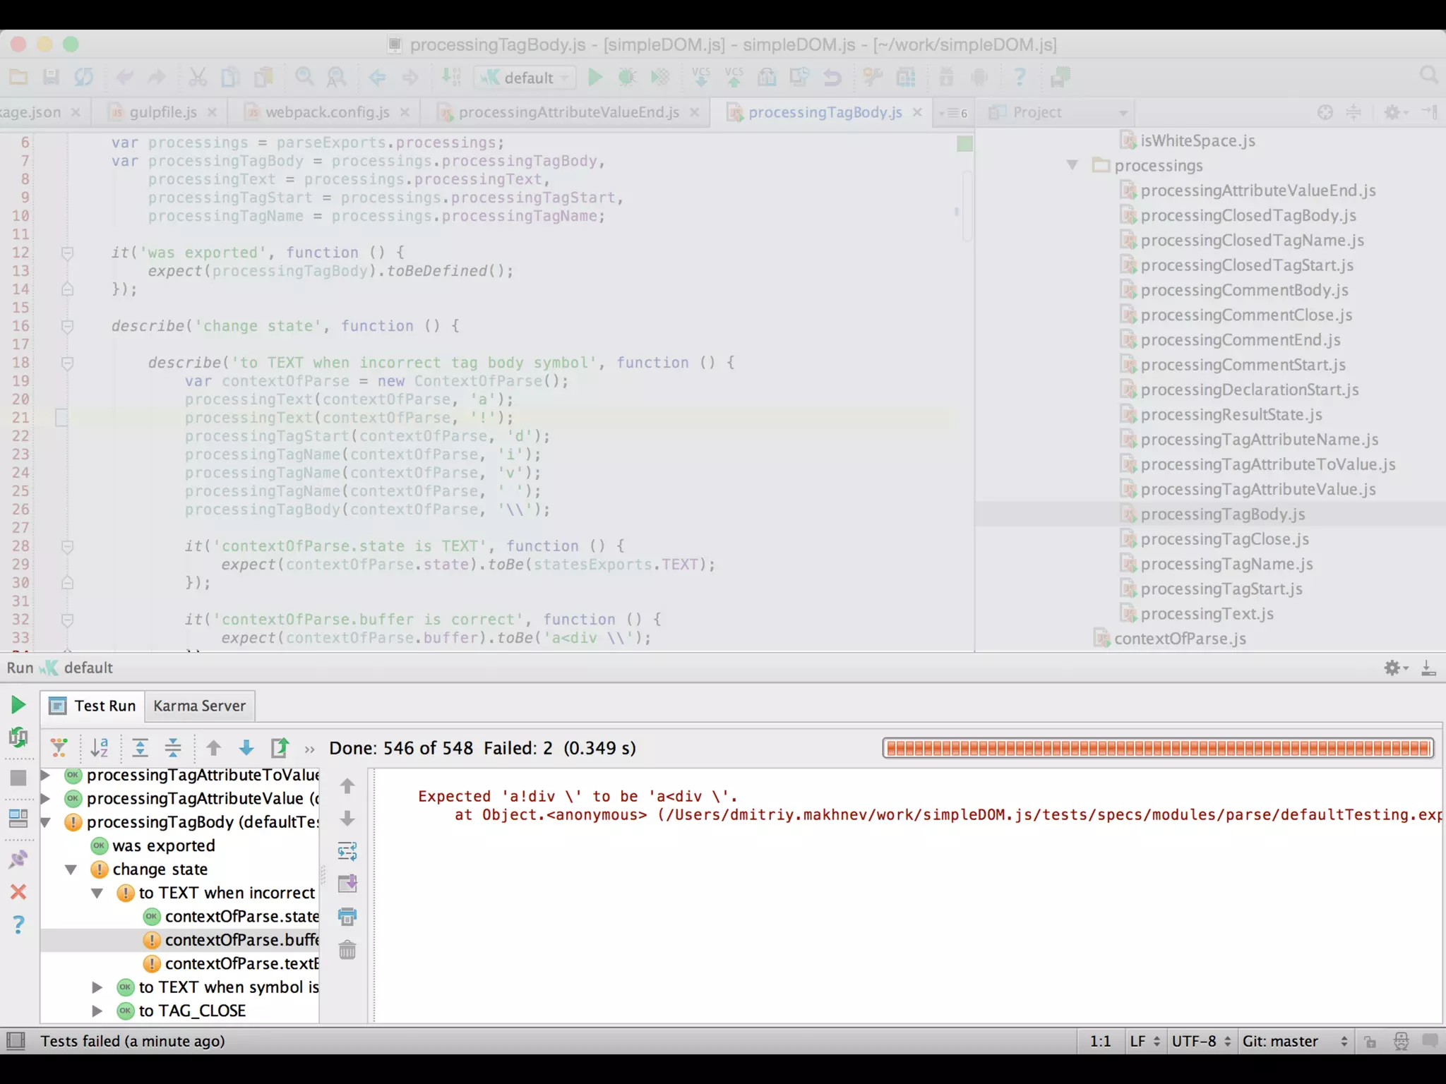Image resolution: width=1446 pixels, height=1084 pixels.
Task: Click expand all icon in test toolbar
Action: pyautogui.click(x=140, y=747)
